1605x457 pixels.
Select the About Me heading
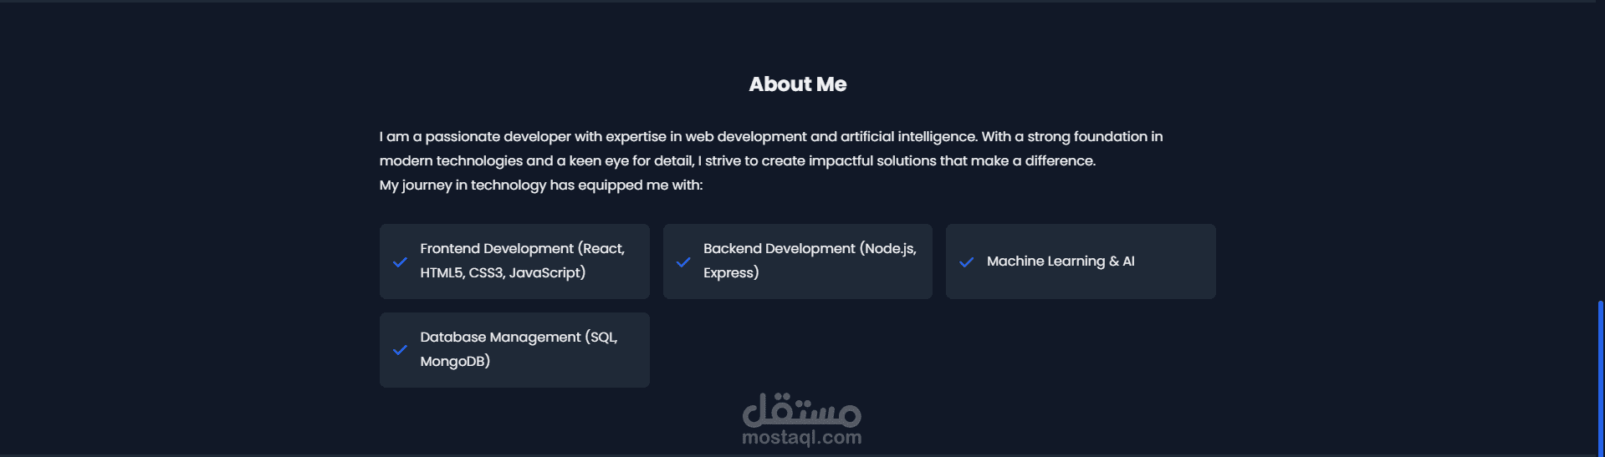point(797,84)
